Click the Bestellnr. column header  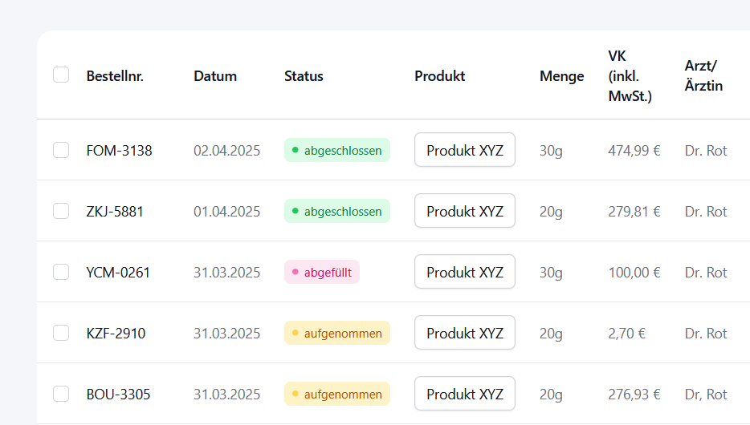click(x=115, y=76)
